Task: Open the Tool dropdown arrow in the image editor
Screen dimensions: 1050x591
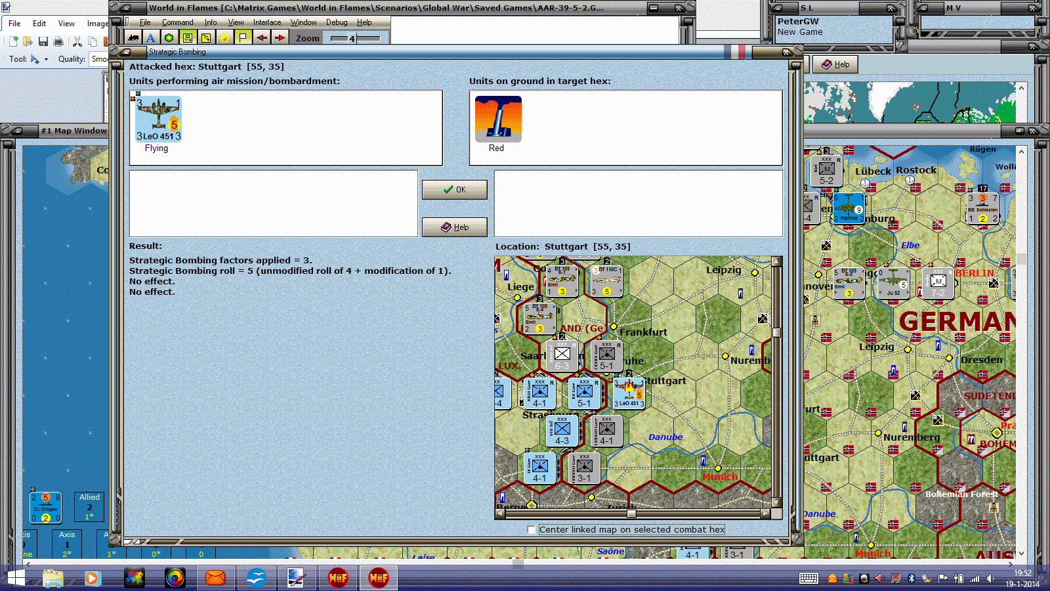Action: (x=46, y=59)
